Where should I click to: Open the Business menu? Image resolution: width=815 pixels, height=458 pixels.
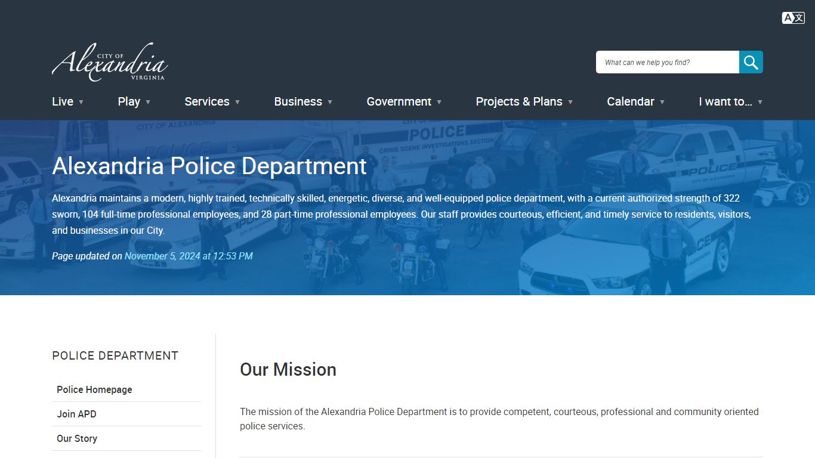(298, 101)
